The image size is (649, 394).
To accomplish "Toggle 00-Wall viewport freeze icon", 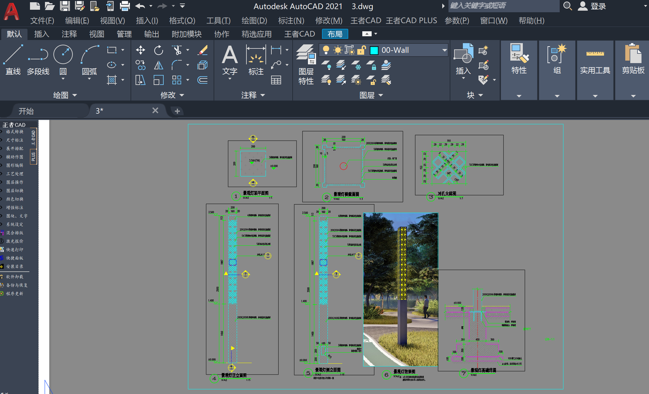I will click(349, 50).
